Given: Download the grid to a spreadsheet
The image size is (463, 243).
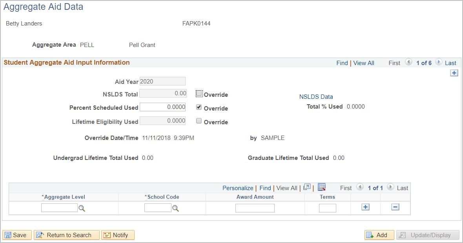Looking at the screenshot, I should coord(322,187).
